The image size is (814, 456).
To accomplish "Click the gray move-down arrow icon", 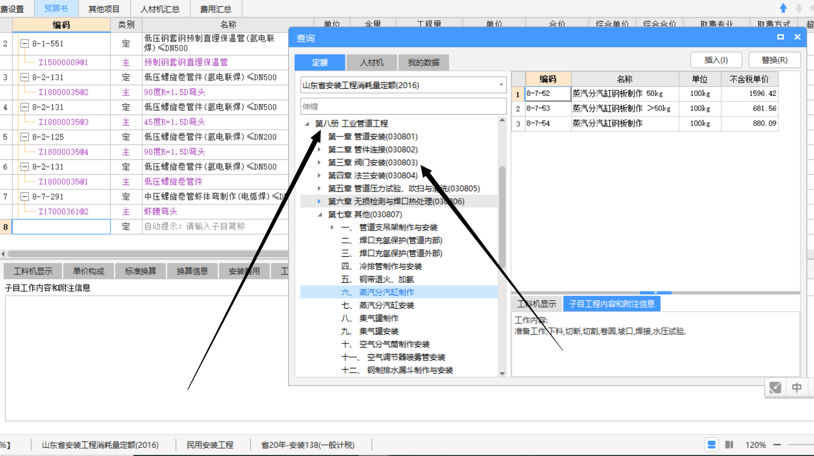I will (799, 8).
